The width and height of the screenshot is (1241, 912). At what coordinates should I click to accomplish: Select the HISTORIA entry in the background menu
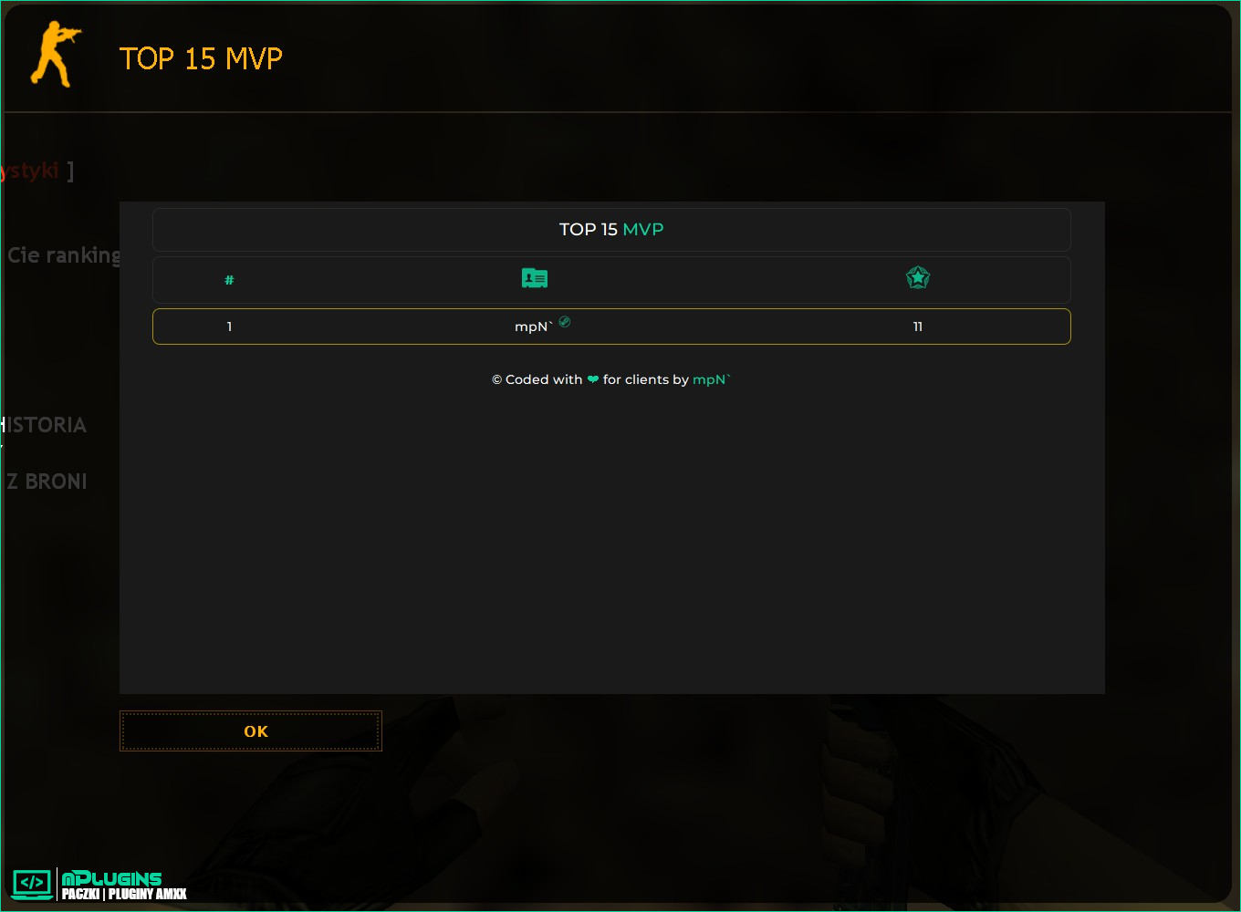[44, 425]
